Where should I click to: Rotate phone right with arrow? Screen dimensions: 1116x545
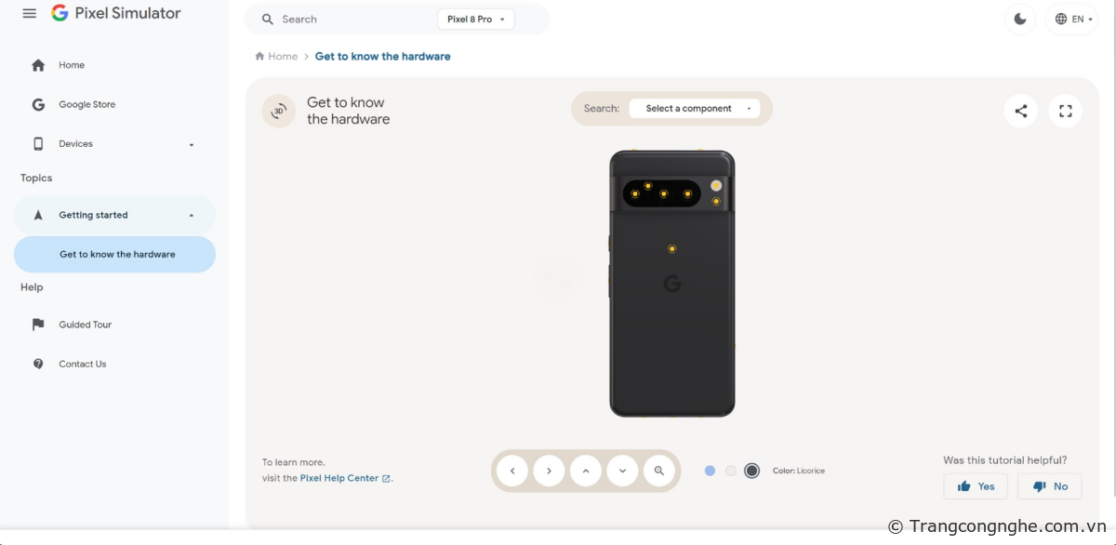(x=549, y=471)
